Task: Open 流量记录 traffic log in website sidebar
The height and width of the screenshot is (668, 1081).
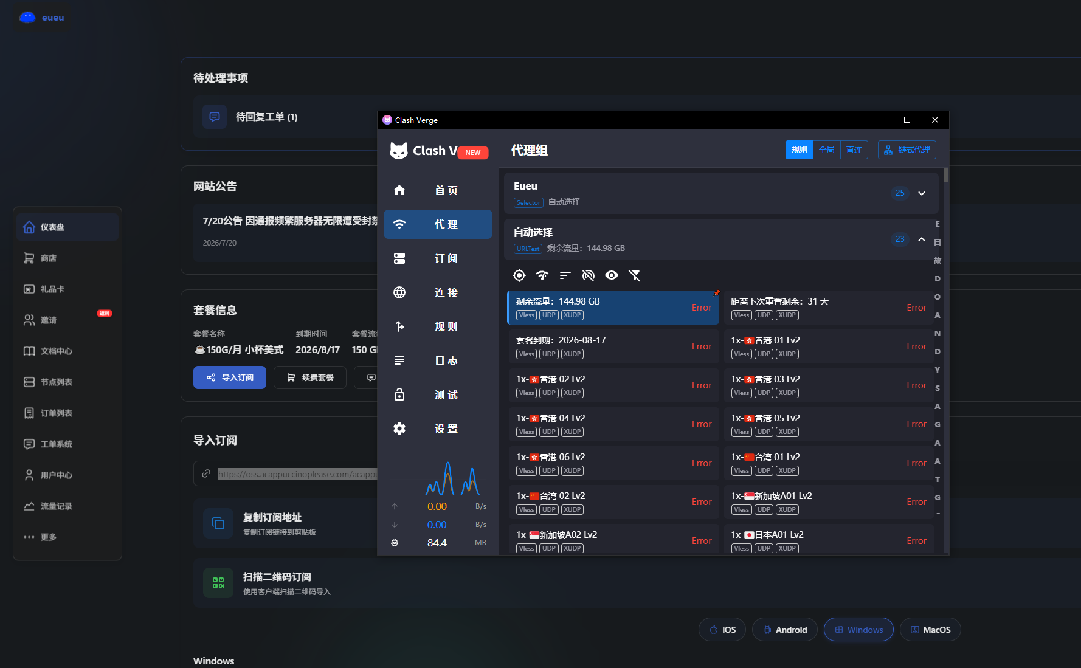Action: [x=67, y=506]
